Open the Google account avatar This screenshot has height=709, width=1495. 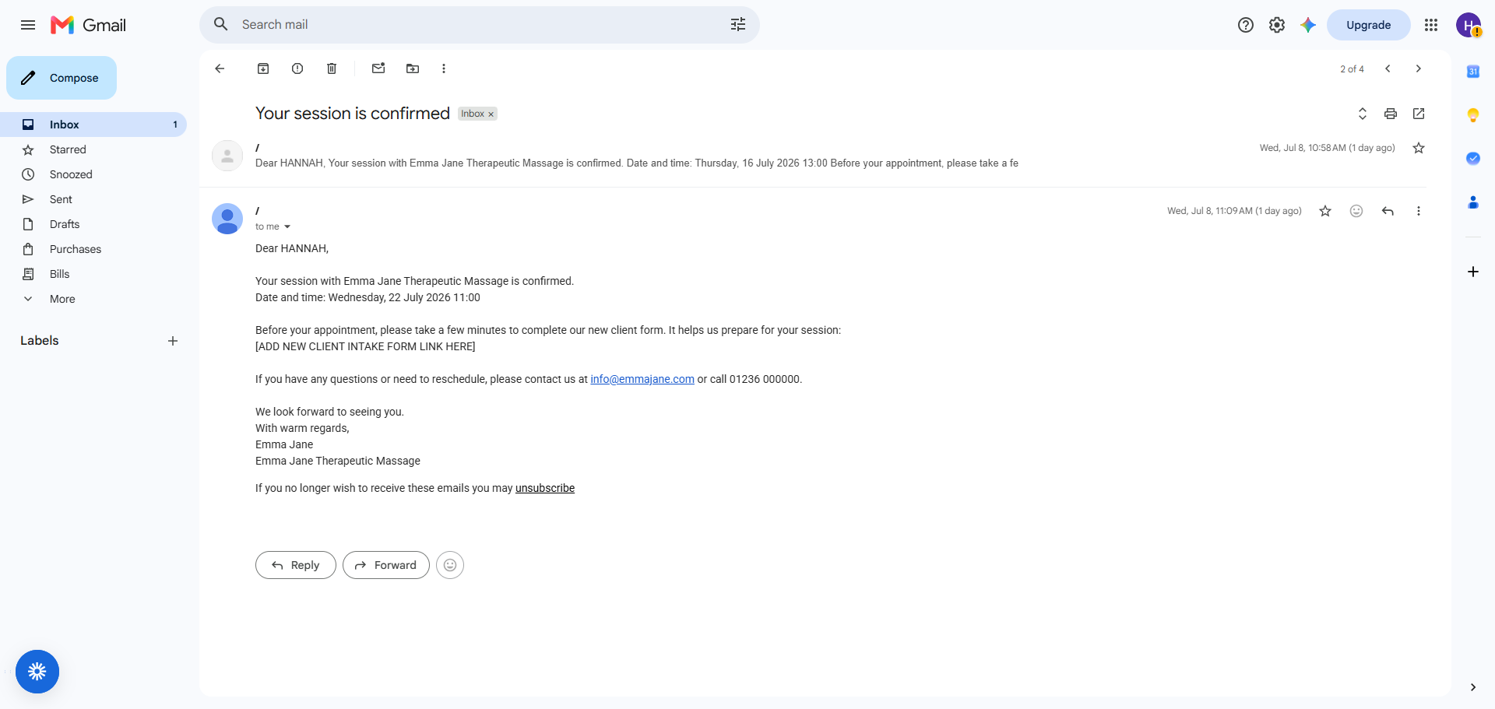tap(1469, 25)
